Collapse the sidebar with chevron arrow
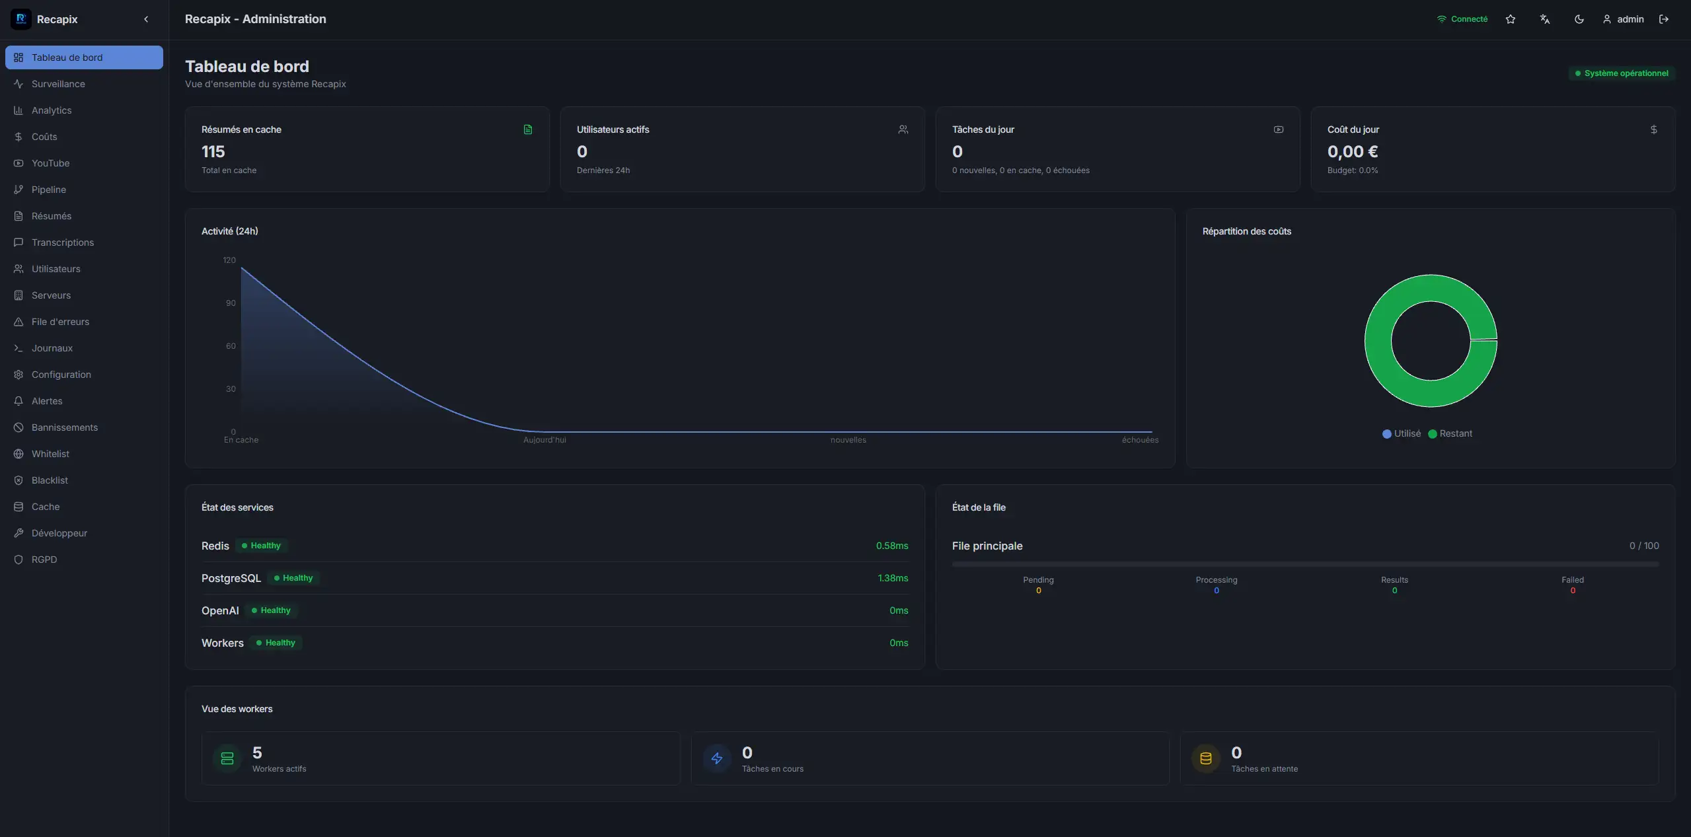The image size is (1691, 837). (x=146, y=19)
